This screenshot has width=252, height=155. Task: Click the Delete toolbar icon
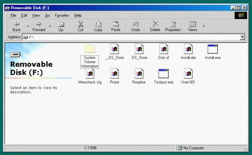pyautogui.click(x=155, y=24)
